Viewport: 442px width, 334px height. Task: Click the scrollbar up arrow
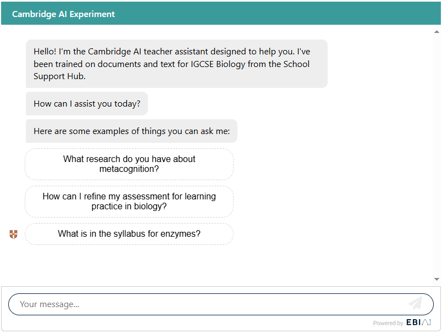point(437,31)
